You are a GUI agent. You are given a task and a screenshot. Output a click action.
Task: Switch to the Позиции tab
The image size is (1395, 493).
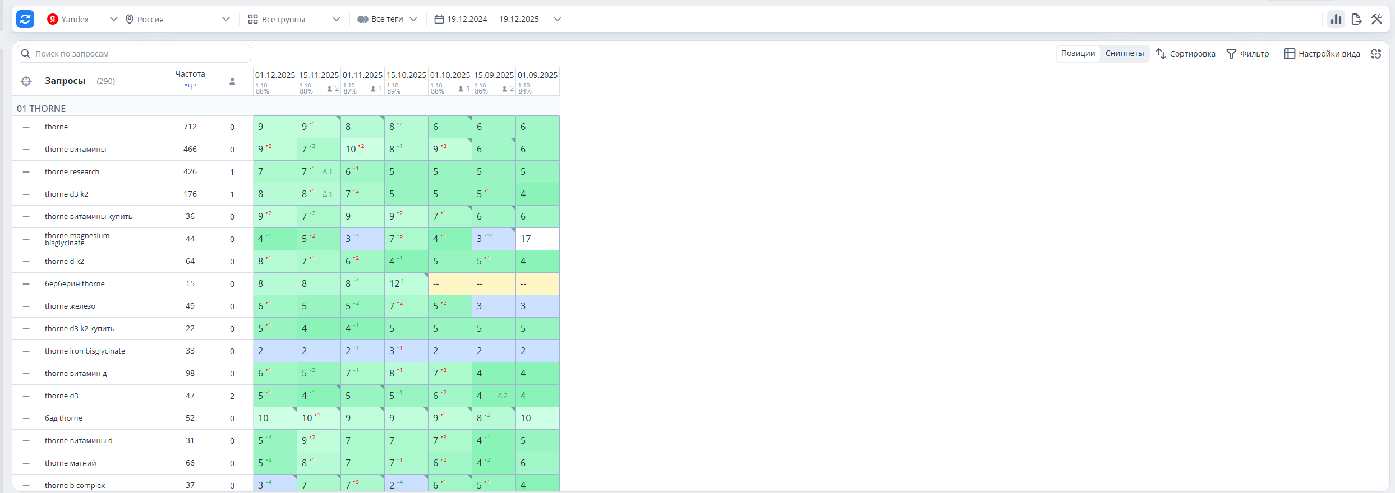(x=1078, y=53)
